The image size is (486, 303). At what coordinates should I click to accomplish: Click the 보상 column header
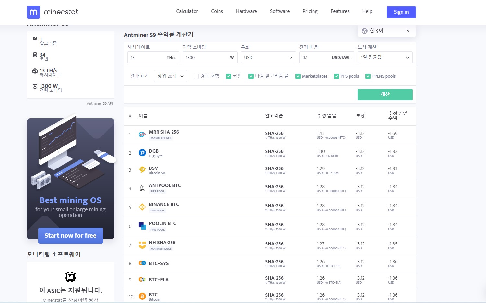[361, 115]
